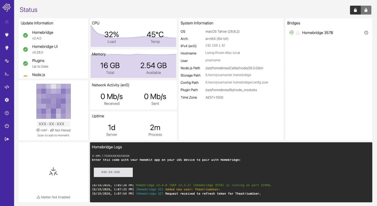This screenshot has height=206, width=377.
Task: Click the 2m process uptime value
Action: [155, 128]
